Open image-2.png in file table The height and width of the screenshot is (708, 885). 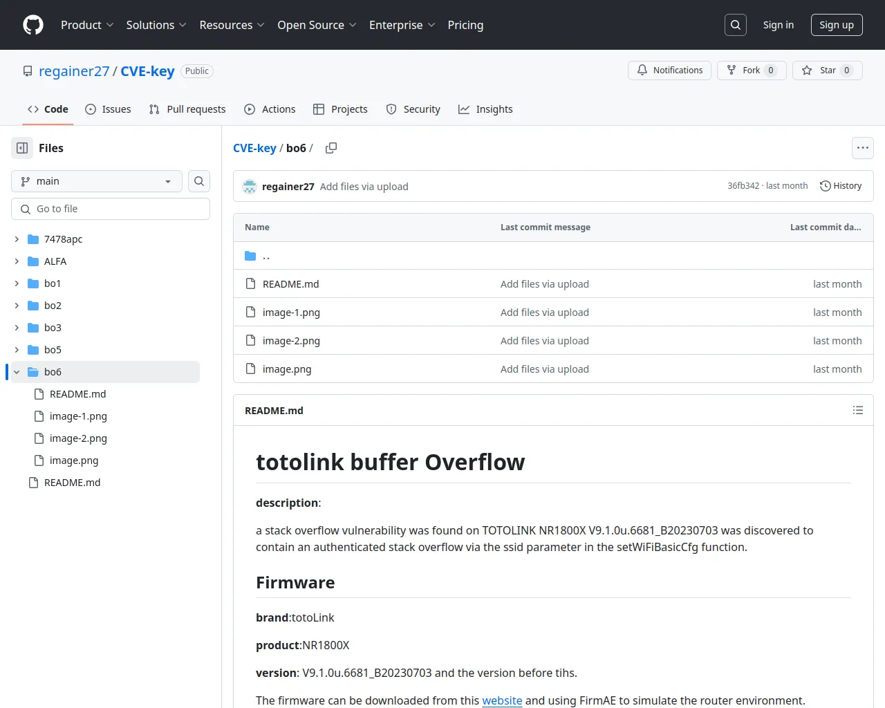click(291, 341)
